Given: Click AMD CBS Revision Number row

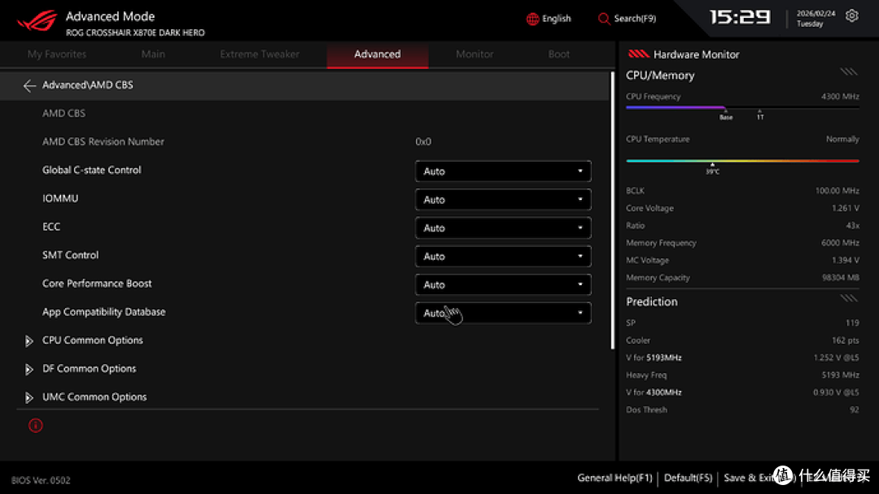Looking at the screenshot, I should pyautogui.click(x=304, y=141).
